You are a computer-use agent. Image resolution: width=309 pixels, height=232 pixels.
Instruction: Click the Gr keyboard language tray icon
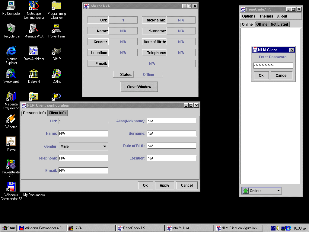(x=273, y=228)
